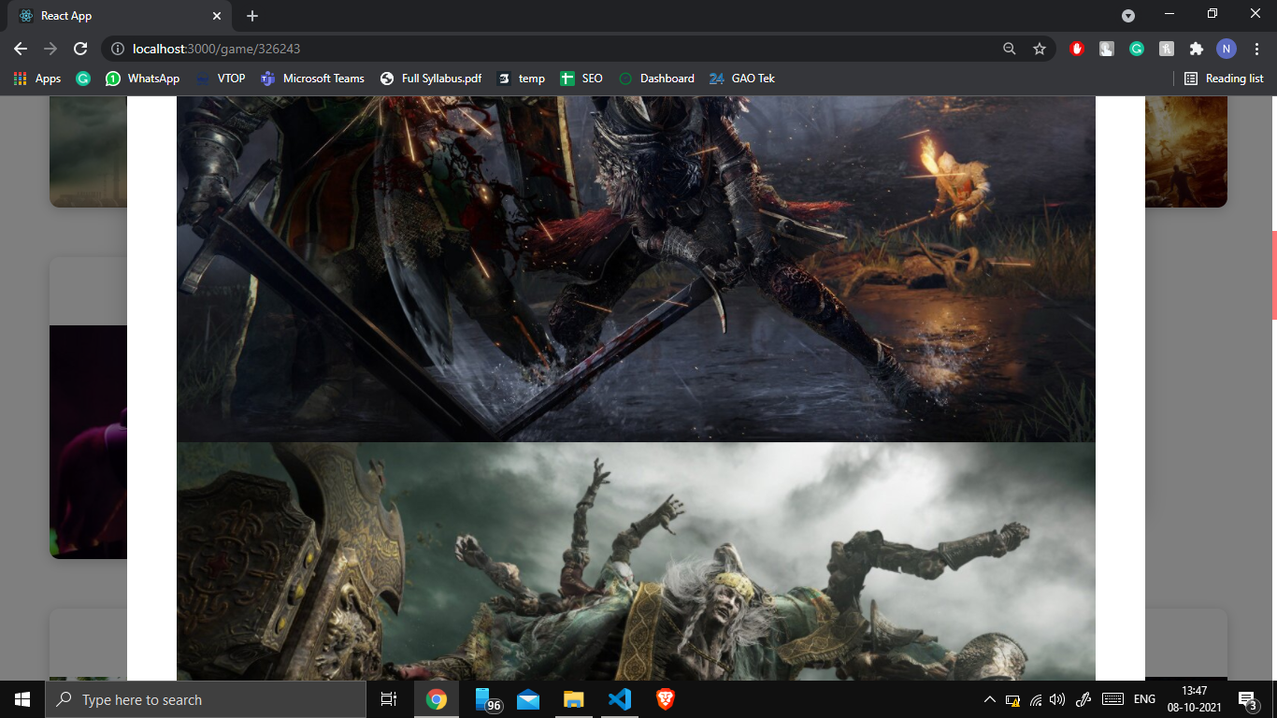
Task: Show hidden system tray icons
Action: tap(990, 699)
